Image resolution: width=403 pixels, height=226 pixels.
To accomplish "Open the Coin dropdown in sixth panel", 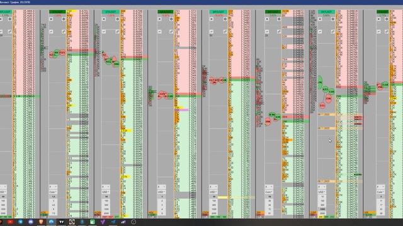I will click(x=269, y=192).
